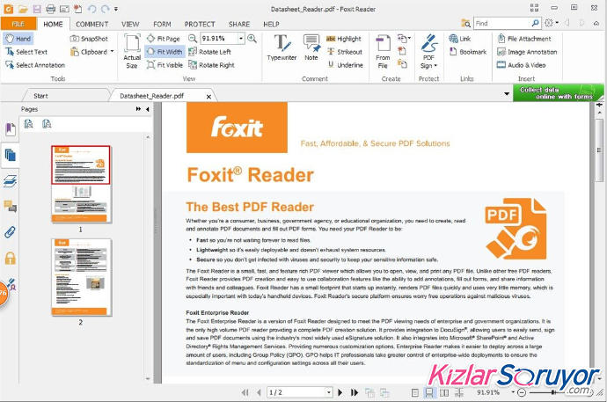607x402 pixels.
Task: Go to the last page
Action: point(355,392)
